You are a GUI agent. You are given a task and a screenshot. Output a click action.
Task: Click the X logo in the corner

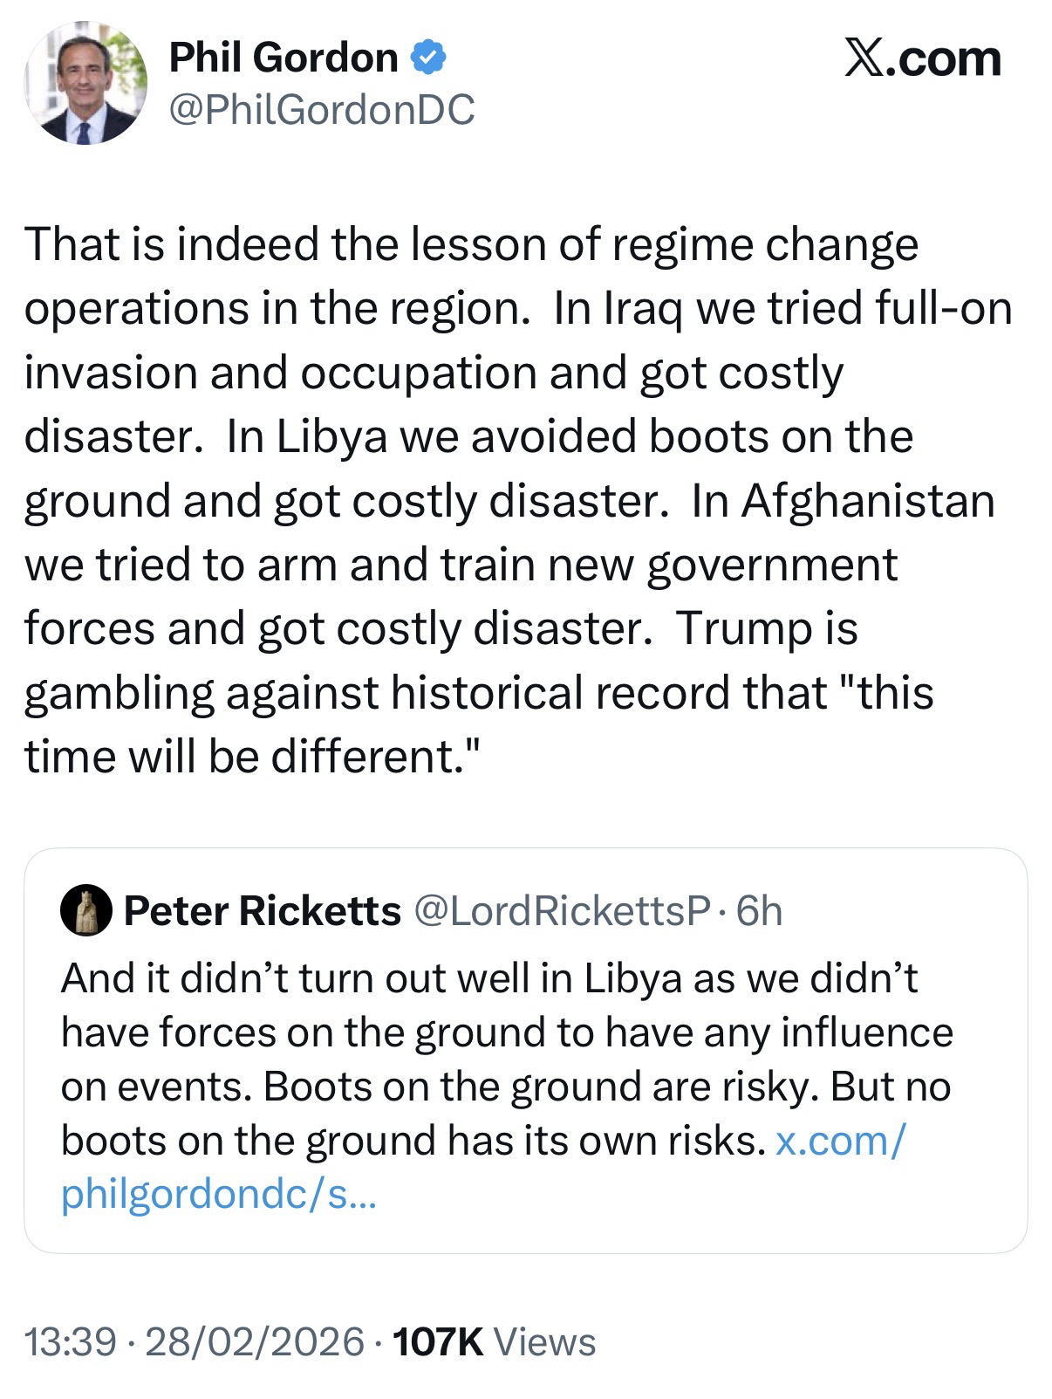pos(864,58)
